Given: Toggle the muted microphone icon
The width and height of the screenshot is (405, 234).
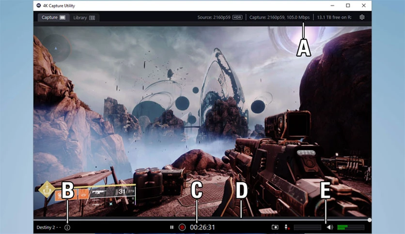Looking at the screenshot, I should (x=287, y=227).
